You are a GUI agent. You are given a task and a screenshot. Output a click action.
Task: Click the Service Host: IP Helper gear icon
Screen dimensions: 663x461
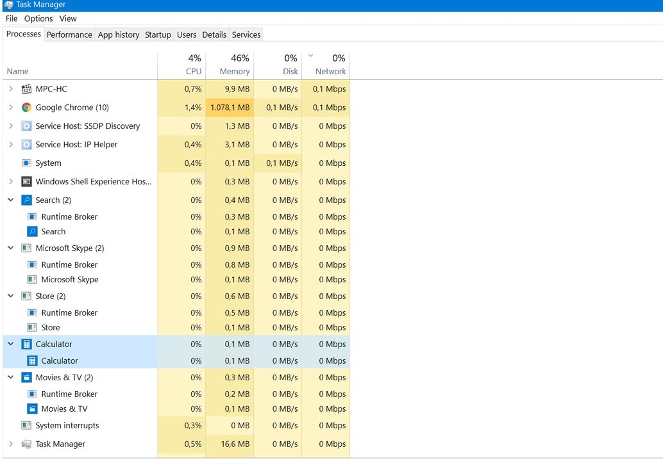[26, 145]
